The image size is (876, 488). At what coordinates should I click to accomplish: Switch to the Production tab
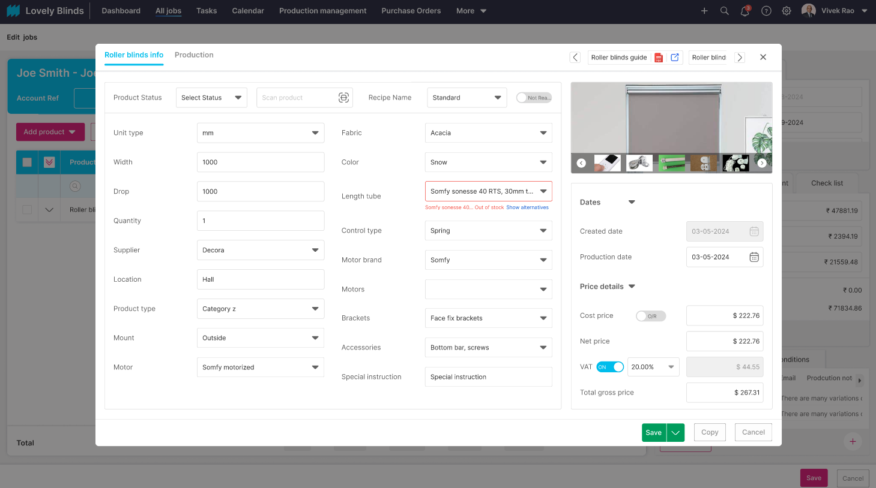click(194, 55)
